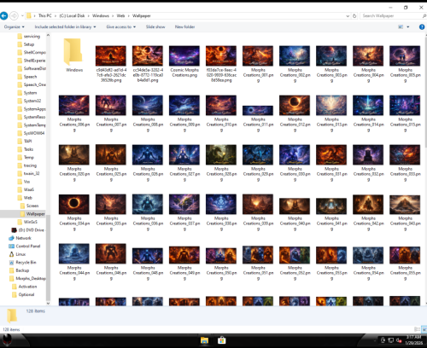Screen dimensions: 427x348
Task: Select the Cosmic Morphs Creations.png thumbnail
Action: pyautogui.click(x=184, y=61)
